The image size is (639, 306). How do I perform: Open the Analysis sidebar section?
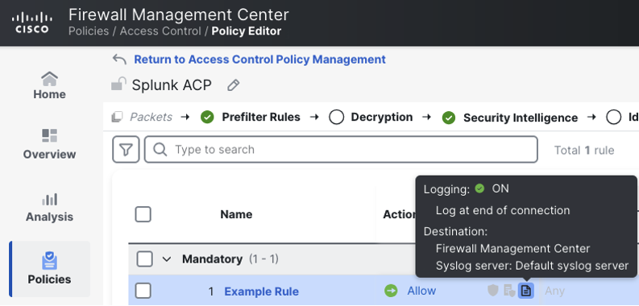click(x=49, y=208)
